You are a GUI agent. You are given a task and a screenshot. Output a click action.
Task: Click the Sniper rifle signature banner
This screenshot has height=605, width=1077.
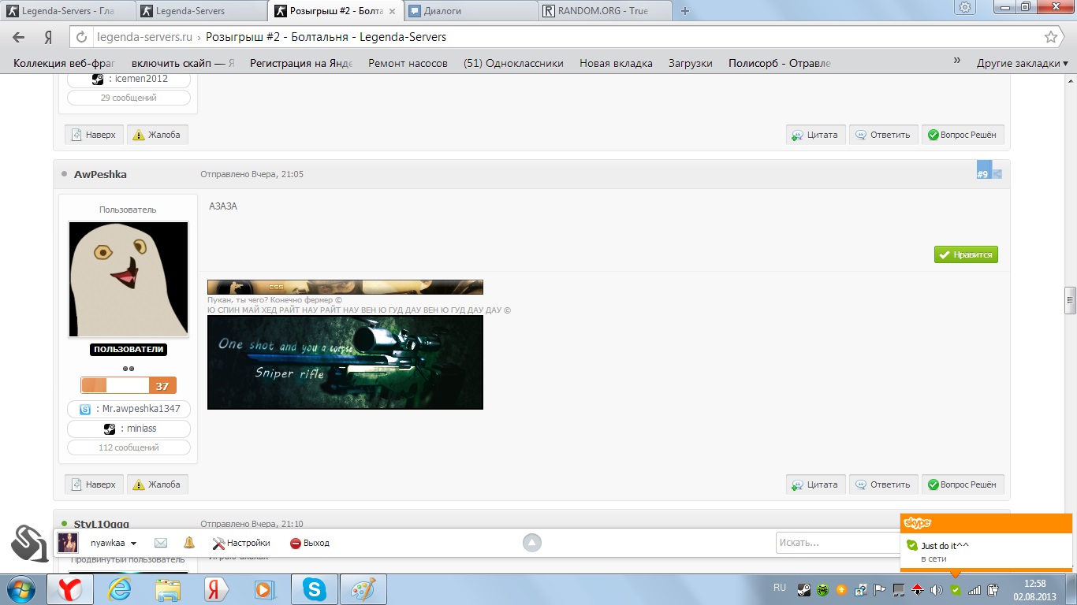click(x=345, y=362)
